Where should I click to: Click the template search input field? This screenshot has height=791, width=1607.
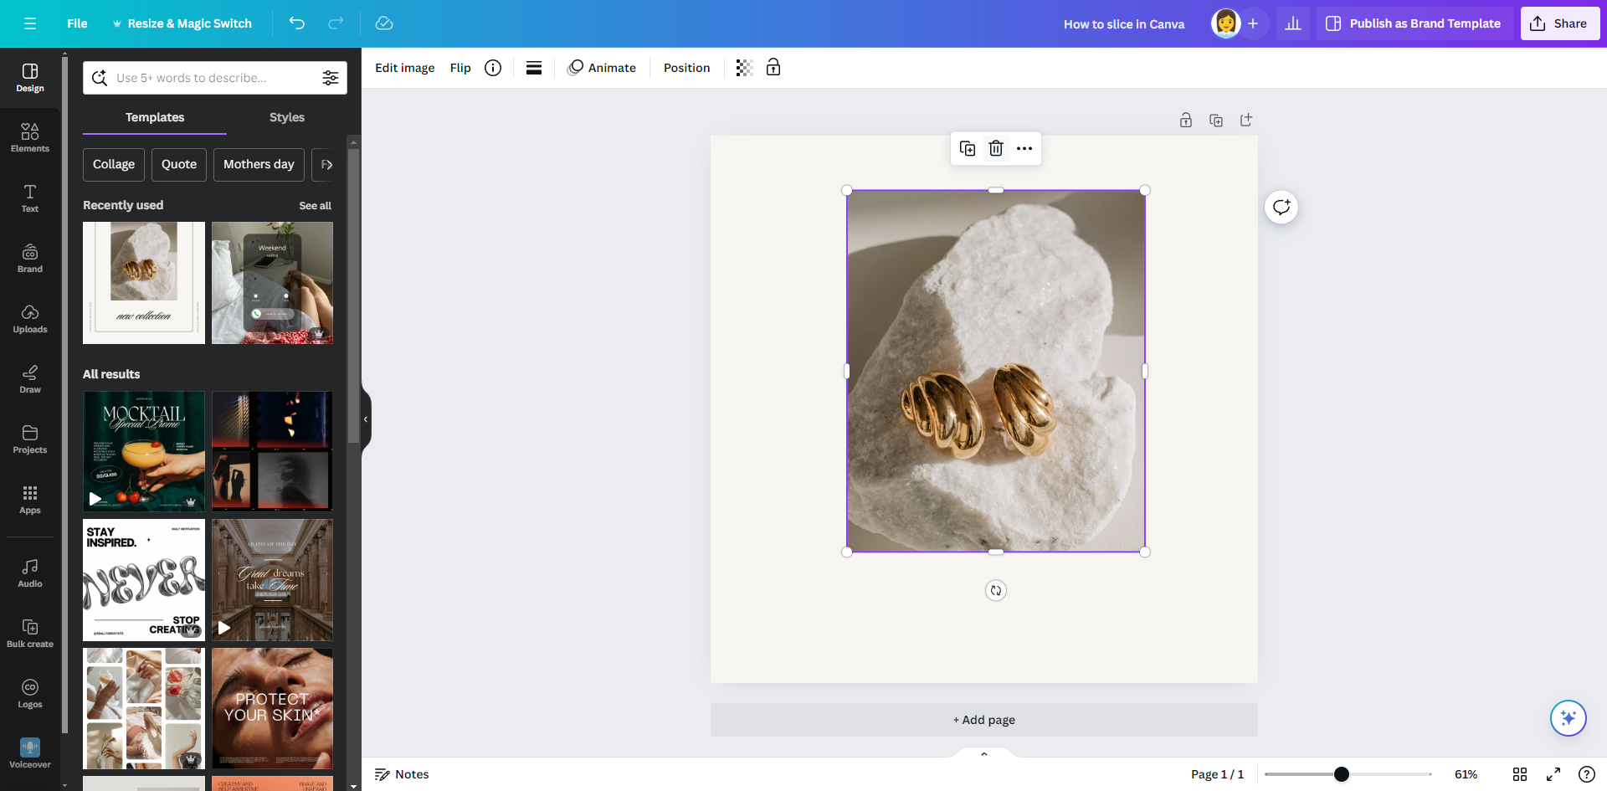click(216, 78)
